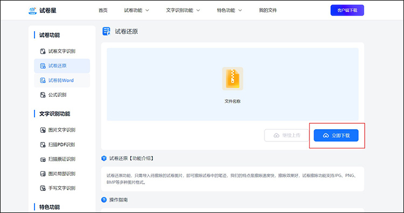Select 图片局部识别 in the sidebar
The image size is (404, 213).
tap(62, 174)
